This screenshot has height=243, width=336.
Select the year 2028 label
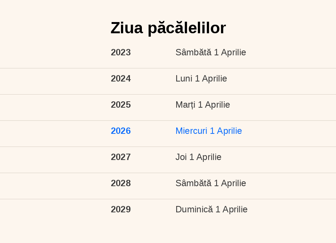[121, 183]
